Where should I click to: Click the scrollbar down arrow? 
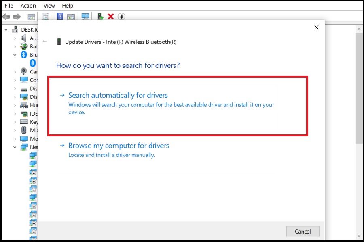point(359,236)
